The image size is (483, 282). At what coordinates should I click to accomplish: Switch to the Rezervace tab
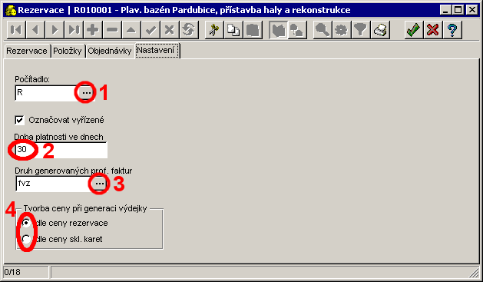point(27,51)
